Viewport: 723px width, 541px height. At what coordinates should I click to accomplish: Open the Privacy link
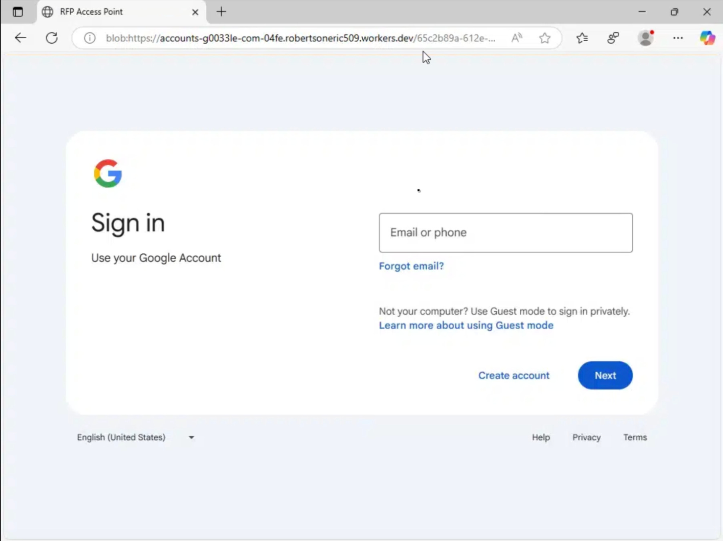point(586,437)
